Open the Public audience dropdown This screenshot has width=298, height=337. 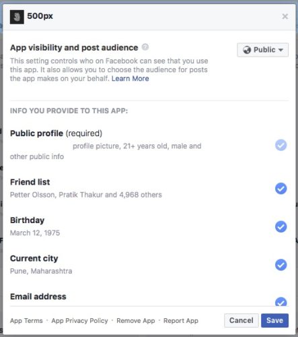coord(262,50)
